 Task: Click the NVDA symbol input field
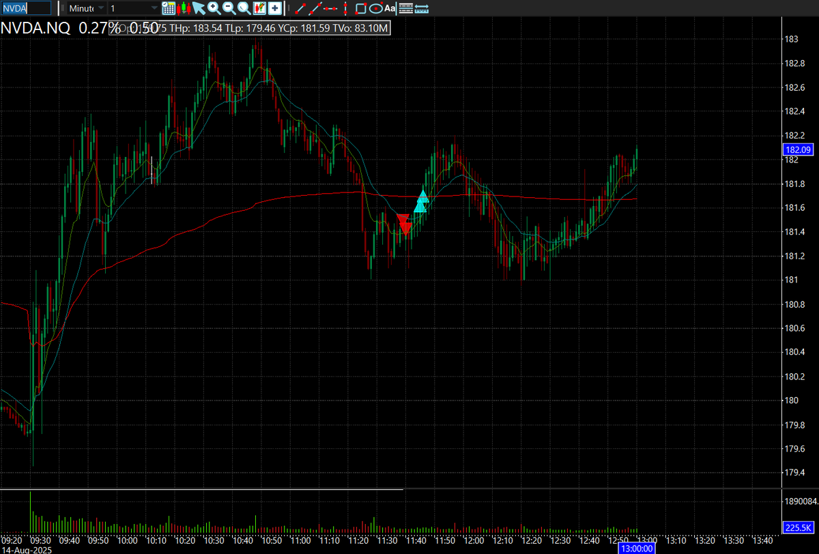(x=26, y=8)
